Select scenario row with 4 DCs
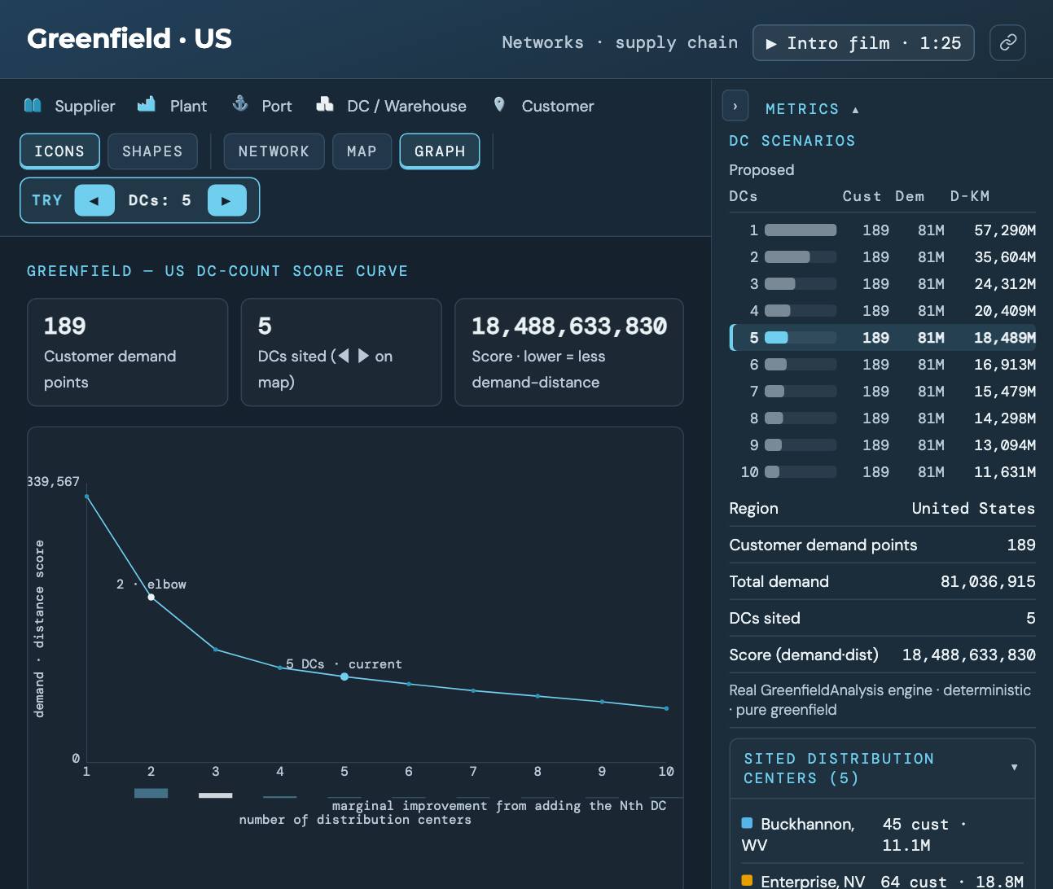 [883, 311]
